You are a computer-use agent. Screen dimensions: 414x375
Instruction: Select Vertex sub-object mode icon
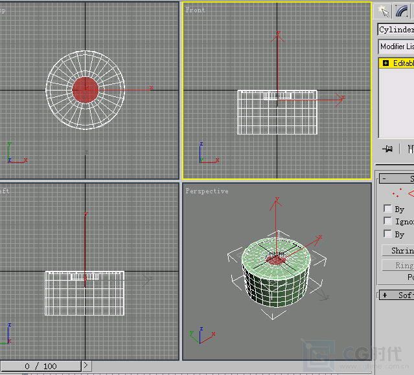[x=395, y=193]
